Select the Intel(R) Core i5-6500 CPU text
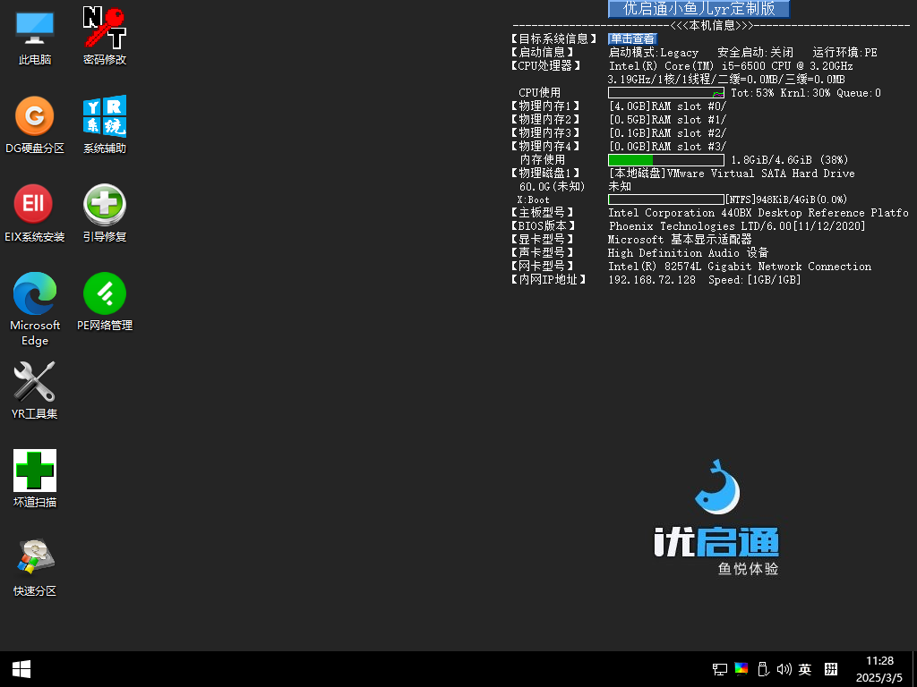Image resolution: width=917 pixels, height=687 pixels. click(731, 66)
